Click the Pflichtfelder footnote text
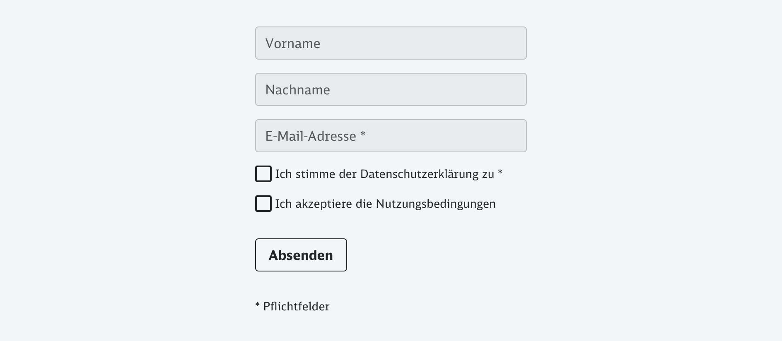This screenshot has width=782, height=341. tap(296, 307)
